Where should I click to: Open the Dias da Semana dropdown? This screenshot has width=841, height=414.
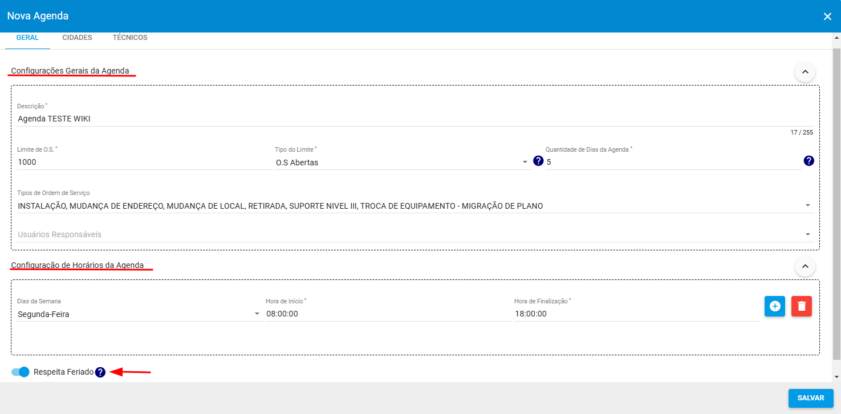point(140,314)
